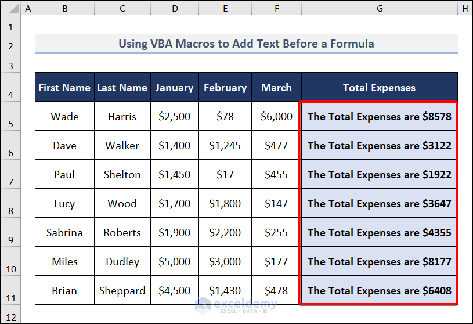Select the cell containing Wade
Viewport: 473px width, 324px height.
[64, 117]
